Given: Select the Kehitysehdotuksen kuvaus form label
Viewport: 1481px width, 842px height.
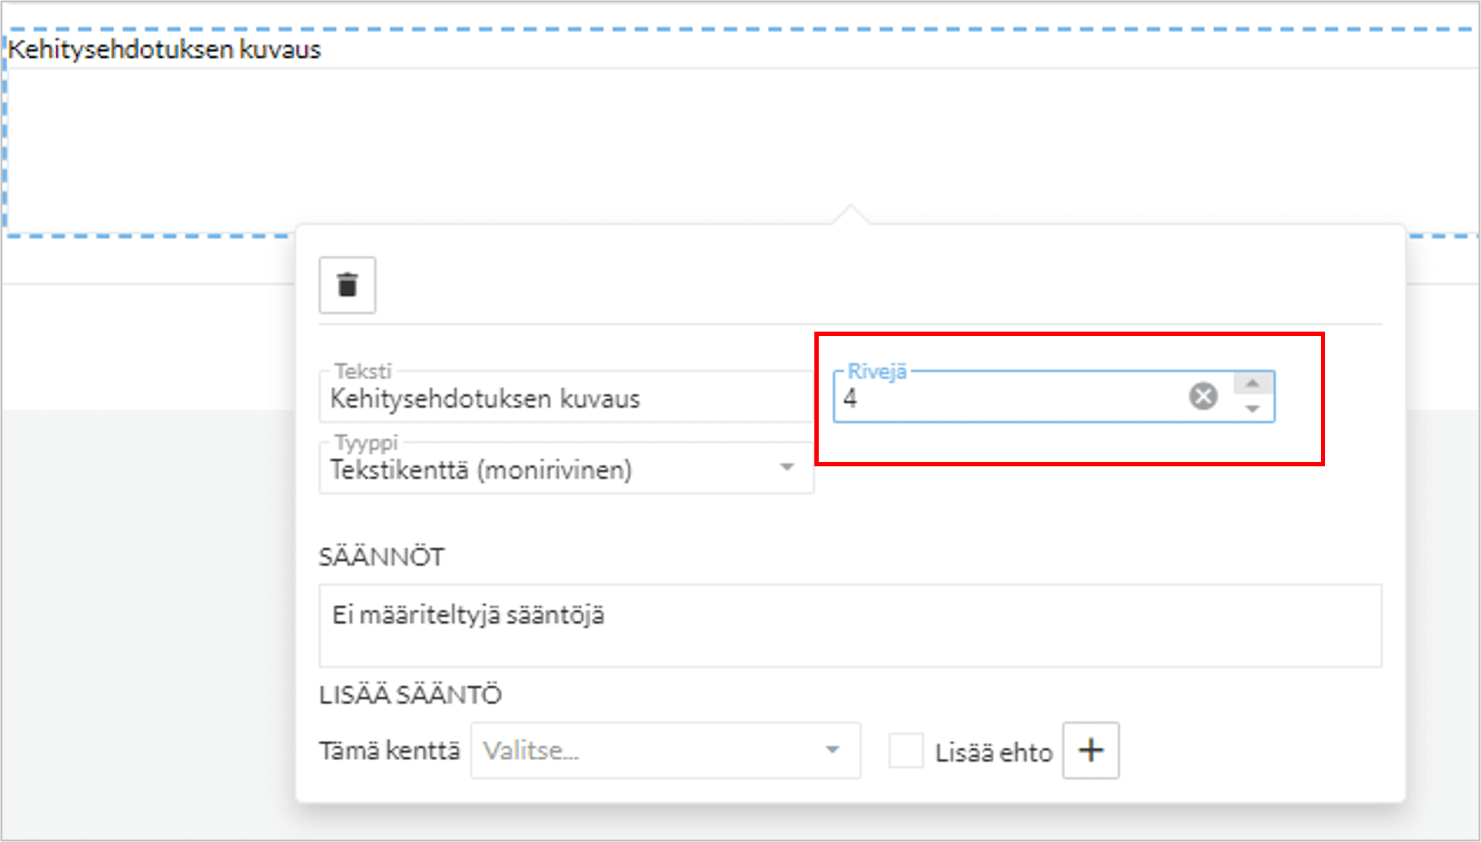Looking at the screenshot, I should click(x=164, y=50).
